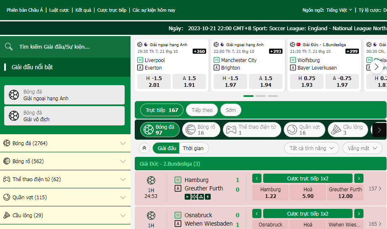Expand the Bóng rổ (562) section chevron
This screenshot has width=387, height=229.
123,161
